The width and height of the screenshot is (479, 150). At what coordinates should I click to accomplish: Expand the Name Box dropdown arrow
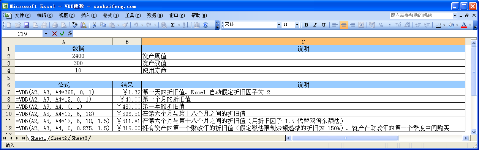46,34
